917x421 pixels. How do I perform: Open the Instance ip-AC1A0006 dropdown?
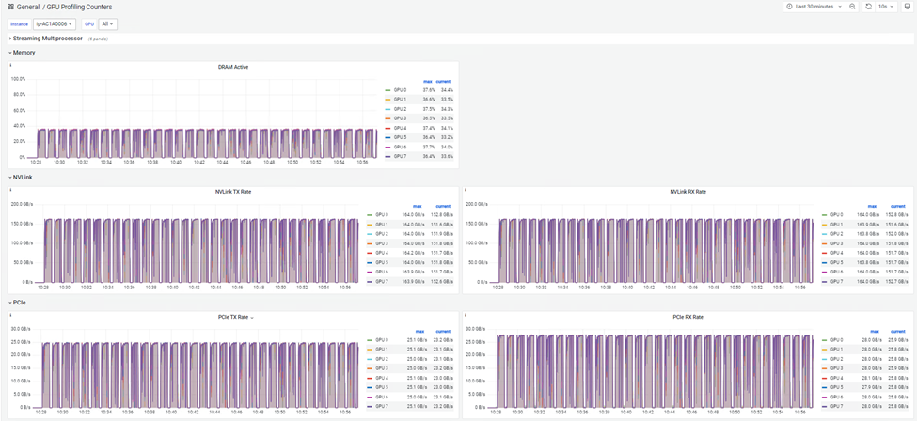coord(55,24)
